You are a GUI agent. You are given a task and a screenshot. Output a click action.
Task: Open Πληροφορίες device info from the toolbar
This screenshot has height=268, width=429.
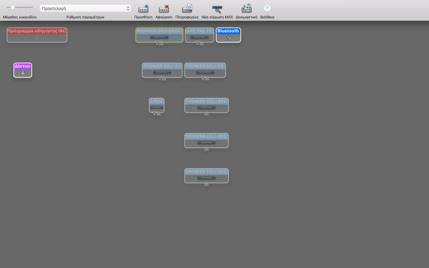click(x=187, y=9)
